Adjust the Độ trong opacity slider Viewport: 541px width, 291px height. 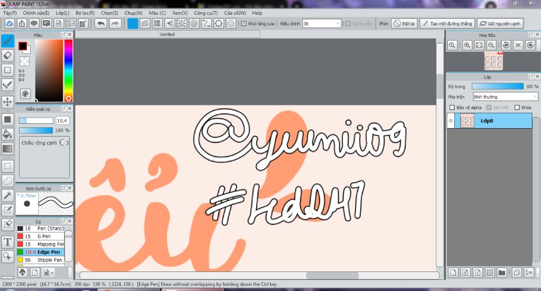[x=498, y=86]
